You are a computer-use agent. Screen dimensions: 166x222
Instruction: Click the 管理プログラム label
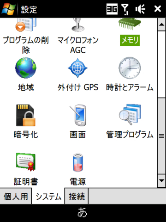pyautogui.click(x=130, y=135)
